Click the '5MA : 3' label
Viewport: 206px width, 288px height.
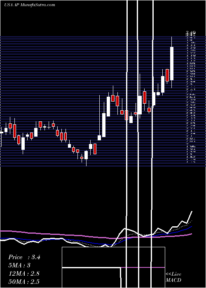[19, 265]
